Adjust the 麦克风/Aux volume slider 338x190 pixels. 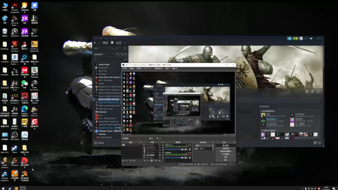click(174, 149)
